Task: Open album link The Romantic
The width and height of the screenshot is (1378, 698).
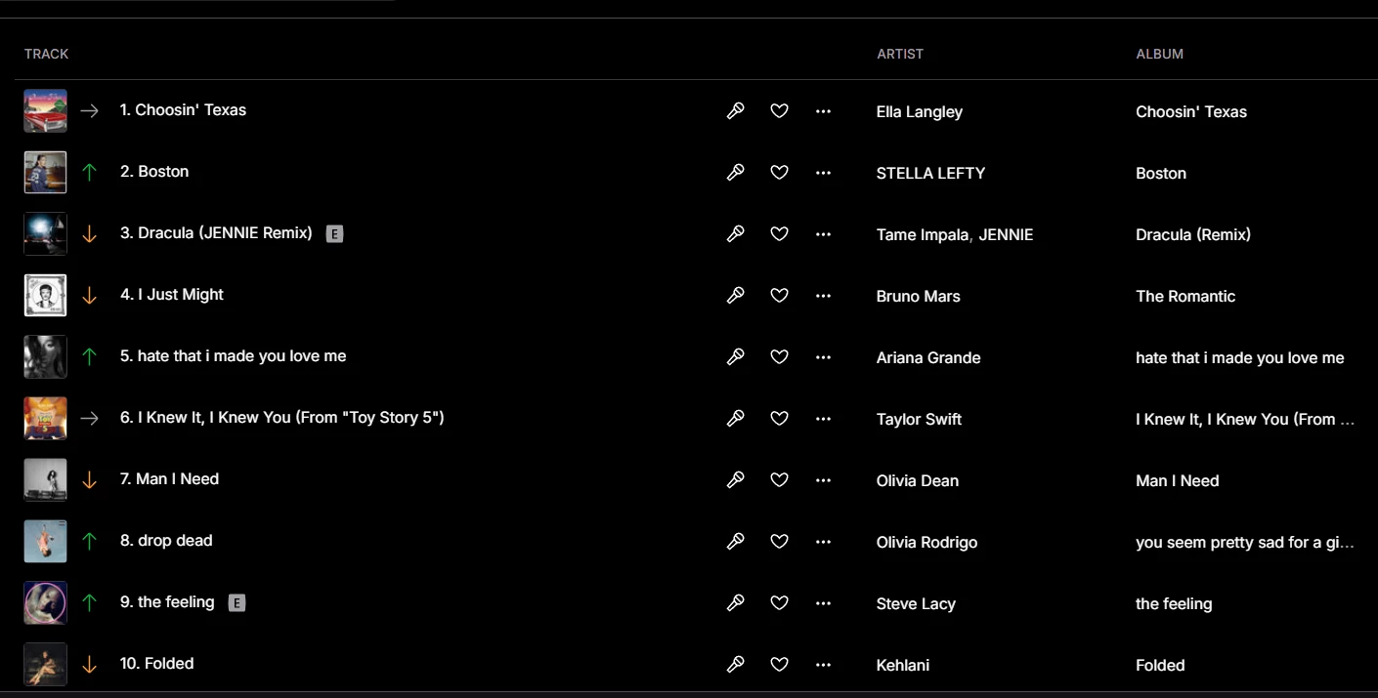Action: point(1185,296)
